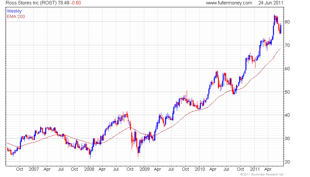Click the Oct label before 2009
Screen dimensions: 310x177
click(130, 169)
